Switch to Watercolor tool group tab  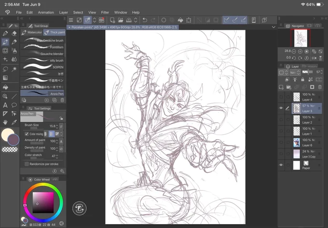pyautogui.click(x=32, y=32)
